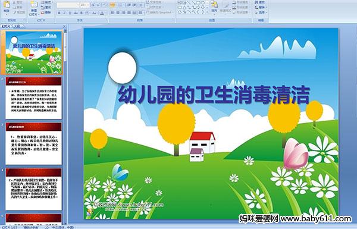Screen dimensions: 357x229
Task: Toggle Italic text formatting
Action: 64,13
